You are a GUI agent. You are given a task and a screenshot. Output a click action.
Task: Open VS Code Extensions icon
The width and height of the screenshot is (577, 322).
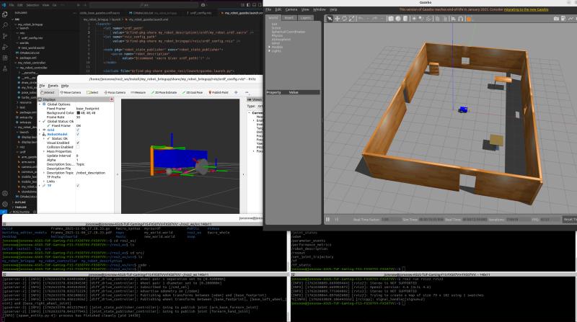(x=5, y=58)
